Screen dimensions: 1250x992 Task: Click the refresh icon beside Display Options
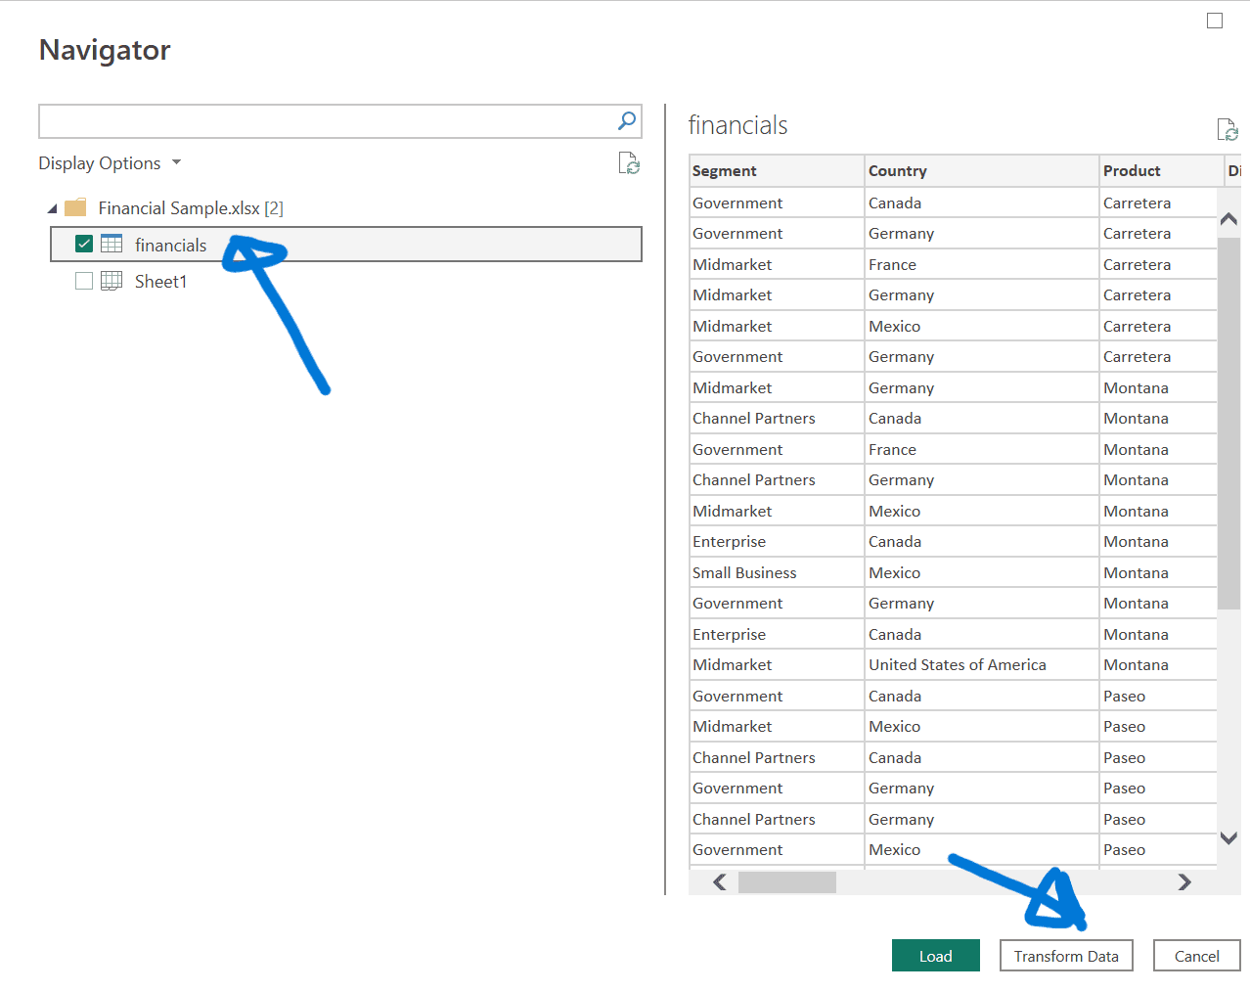point(629,163)
